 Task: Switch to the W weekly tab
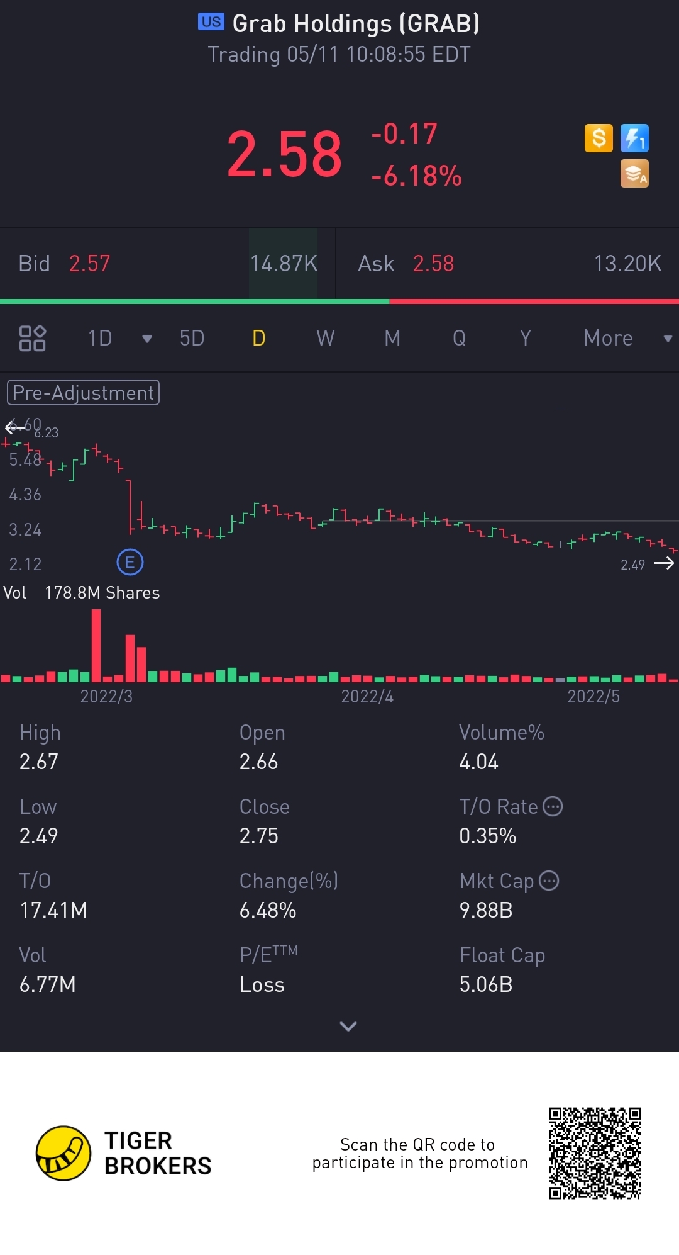click(325, 338)
